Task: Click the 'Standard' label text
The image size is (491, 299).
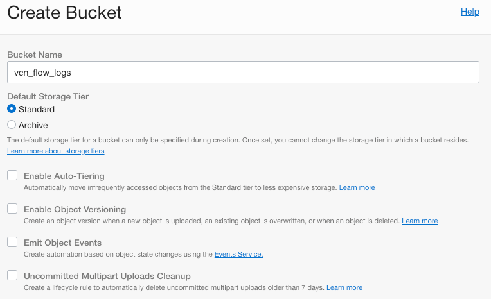Action: pyautogui.click(x=37, y=110)
